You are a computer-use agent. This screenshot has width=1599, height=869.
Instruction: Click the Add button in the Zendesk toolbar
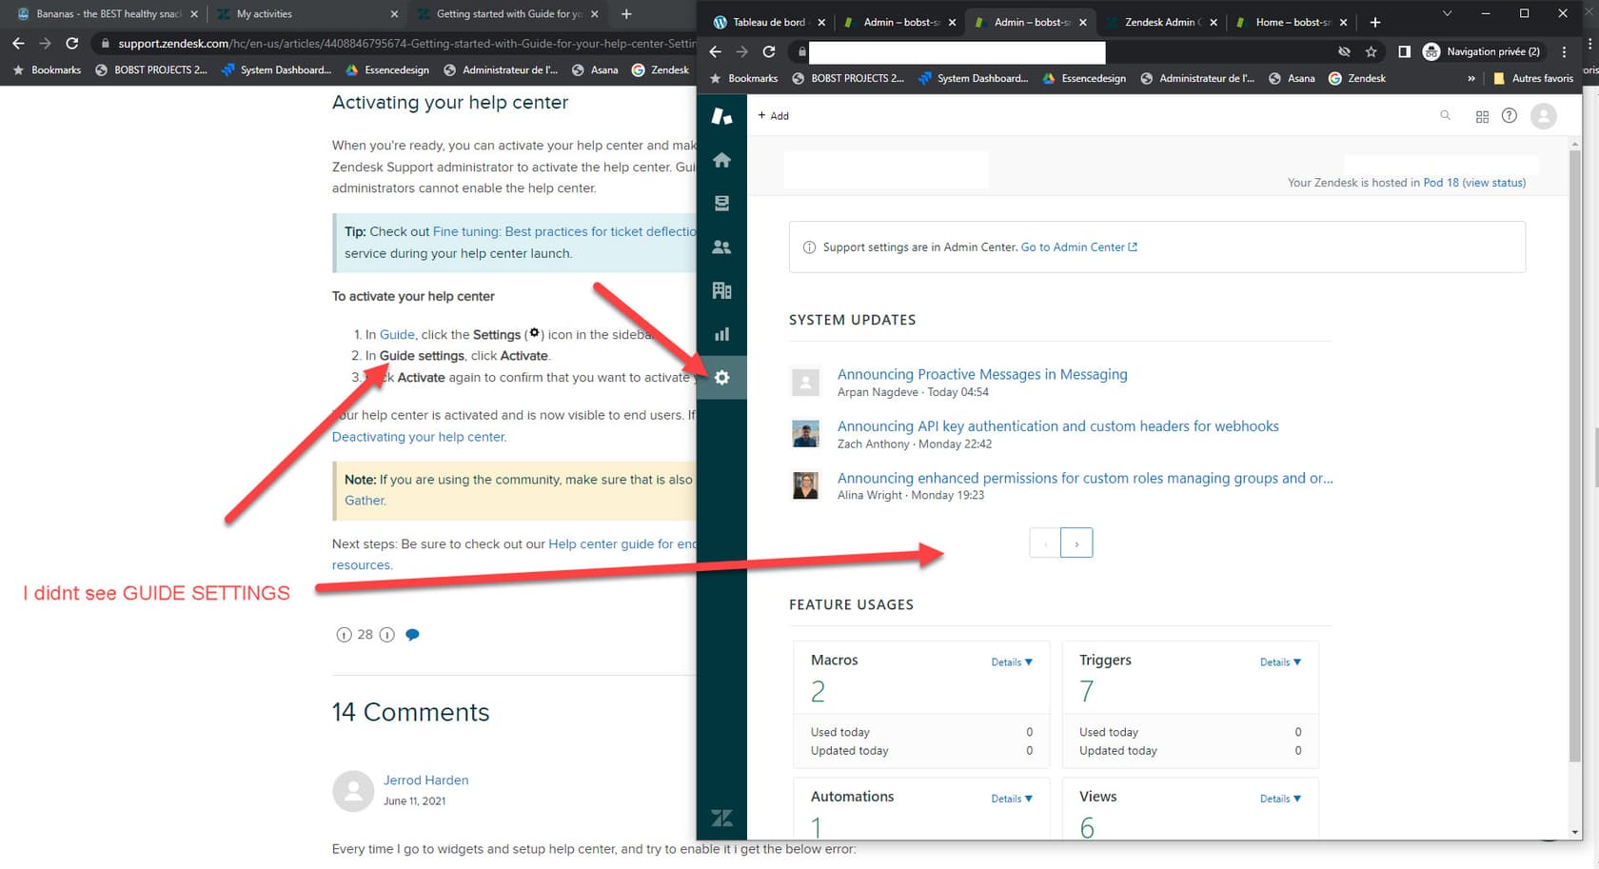pos(773,115)
